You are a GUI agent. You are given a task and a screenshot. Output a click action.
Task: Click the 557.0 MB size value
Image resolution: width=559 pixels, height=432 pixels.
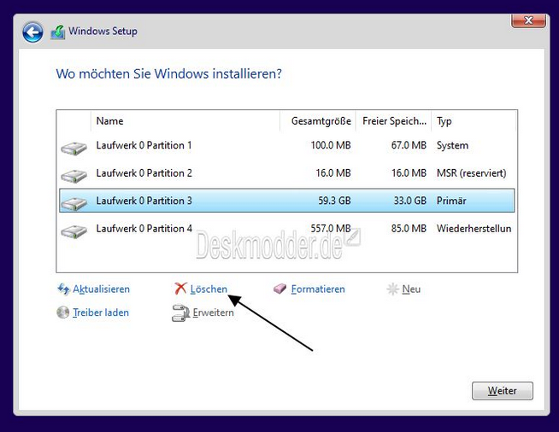pos(331,228)
